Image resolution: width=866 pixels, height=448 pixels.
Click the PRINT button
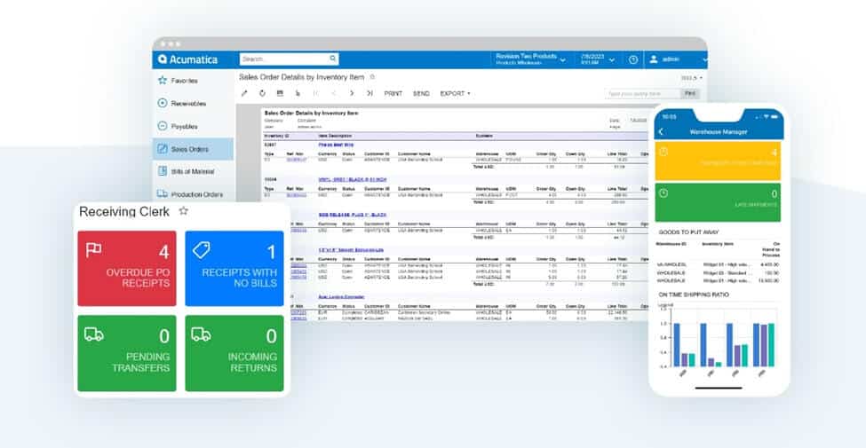(393, 94)
